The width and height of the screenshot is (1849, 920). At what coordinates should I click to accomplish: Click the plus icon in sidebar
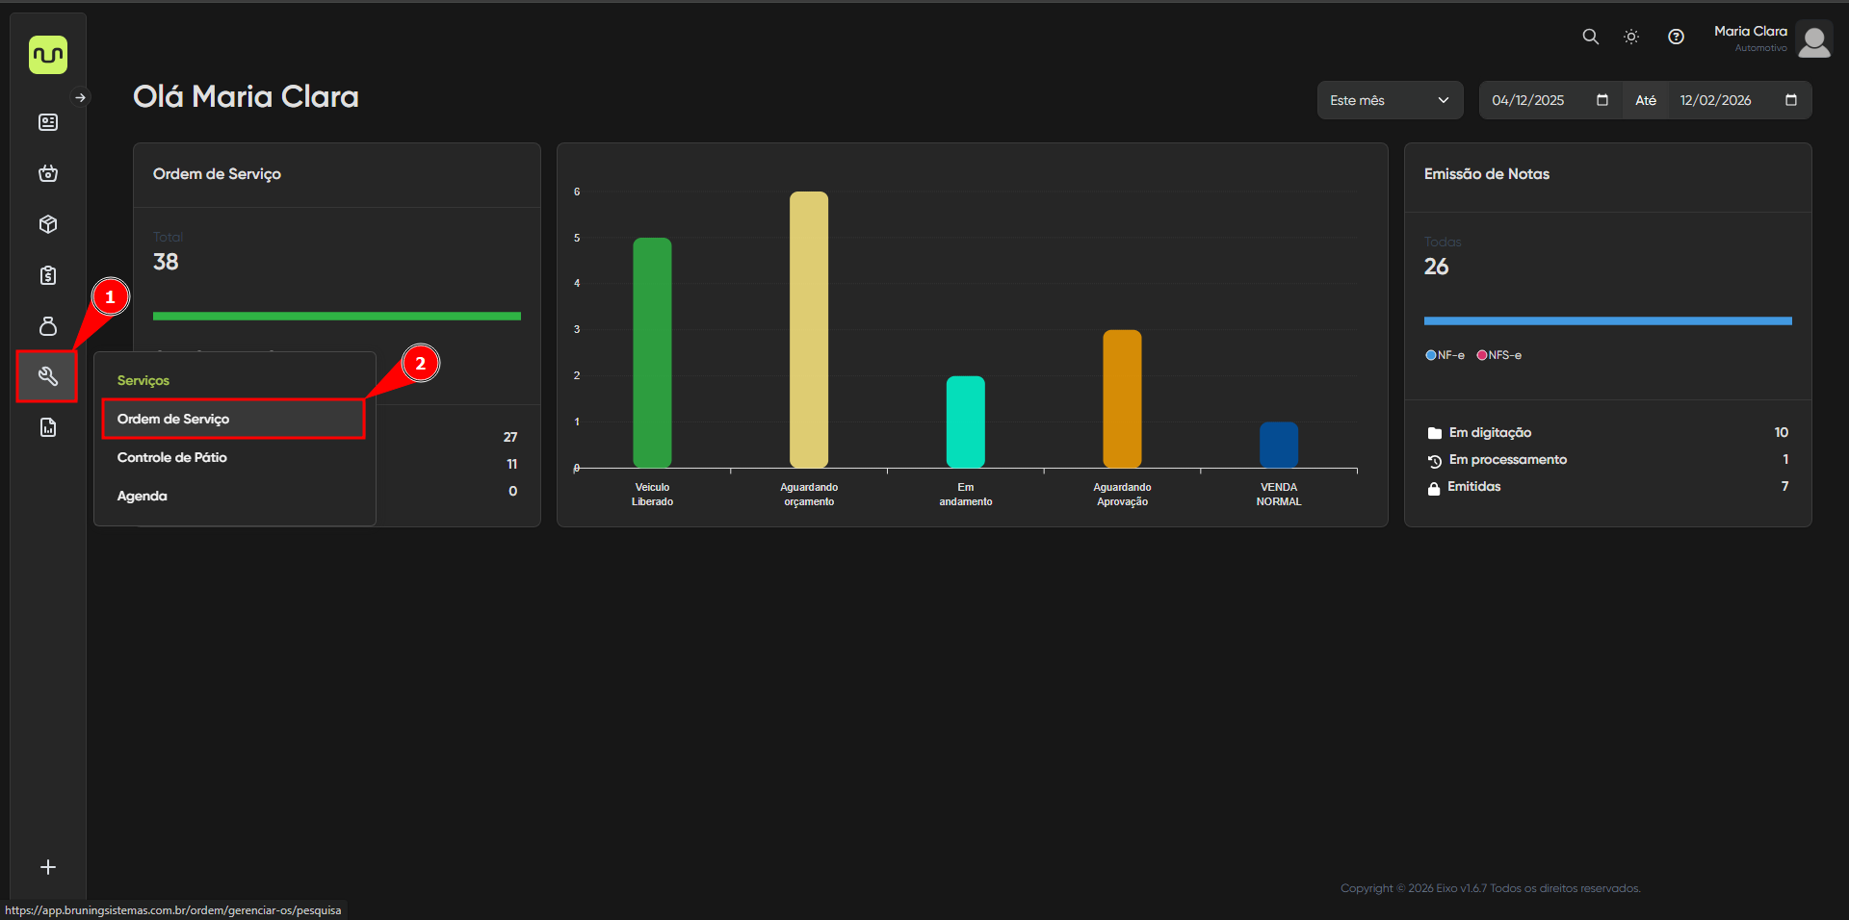coord(48,867)
